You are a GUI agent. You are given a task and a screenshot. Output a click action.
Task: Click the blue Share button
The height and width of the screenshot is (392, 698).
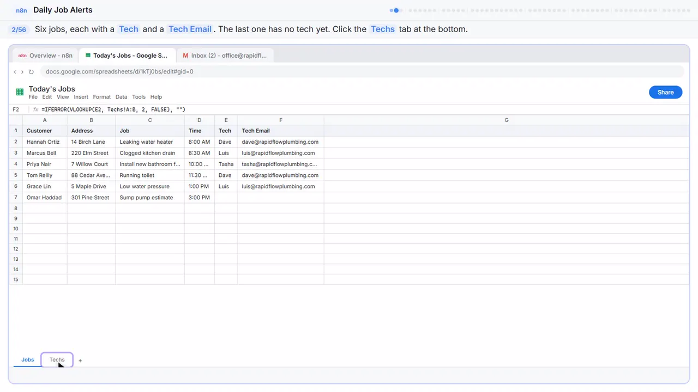click(665, 92)
